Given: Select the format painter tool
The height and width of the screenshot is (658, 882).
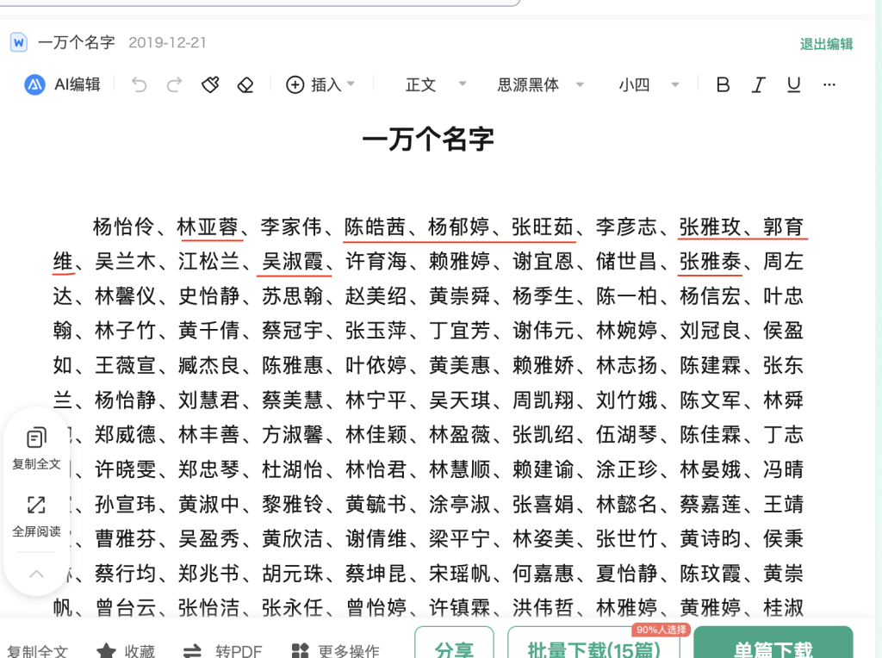Looking at the screenshot, I should [x=210, y=84].
